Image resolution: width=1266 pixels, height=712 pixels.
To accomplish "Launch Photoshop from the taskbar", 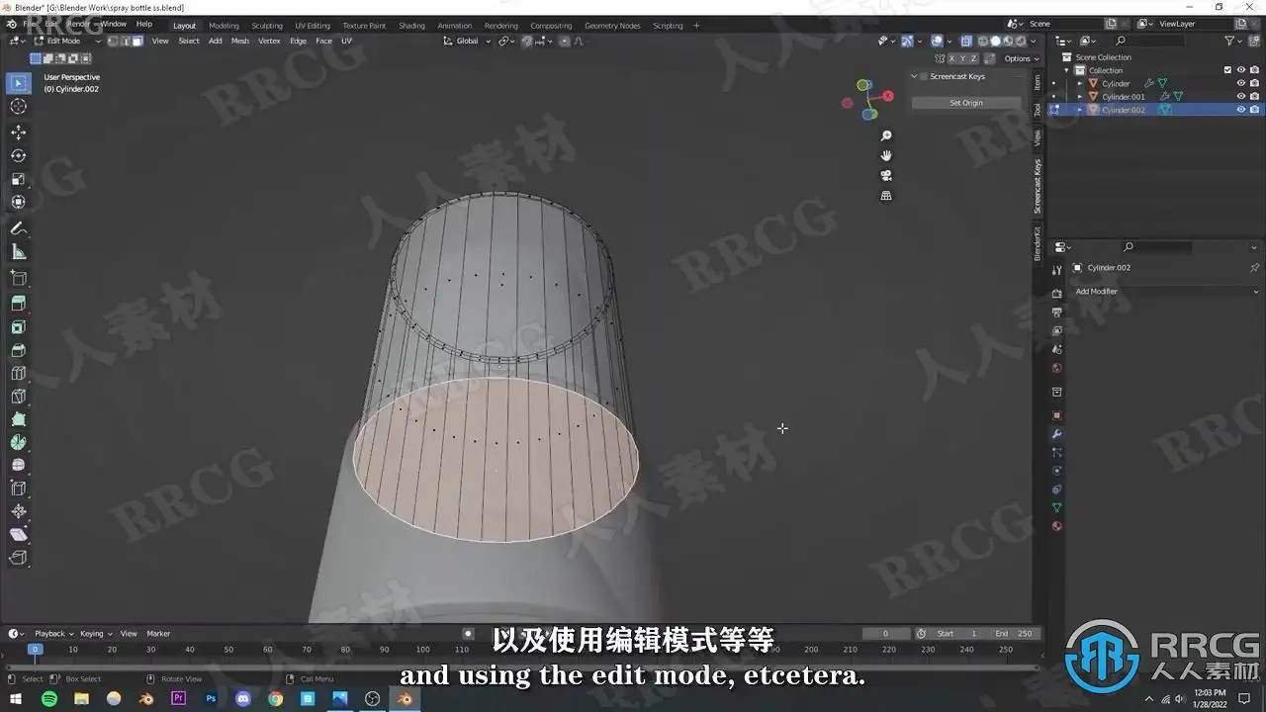I will [x=211, y=698].
